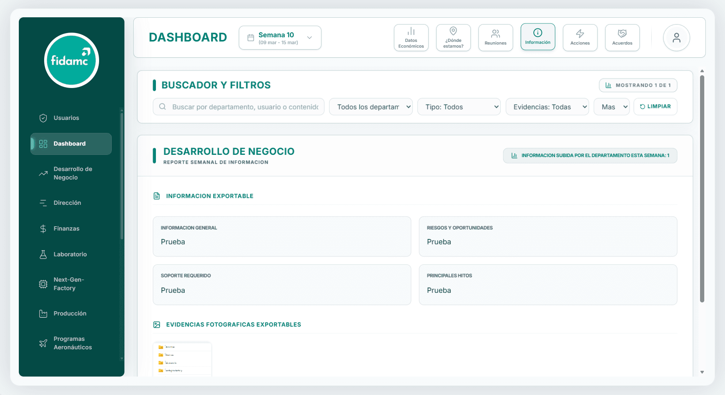Screen dimensions: 725x395
Task: Open the Mas dropdown
Action: (x=612, y=107)
